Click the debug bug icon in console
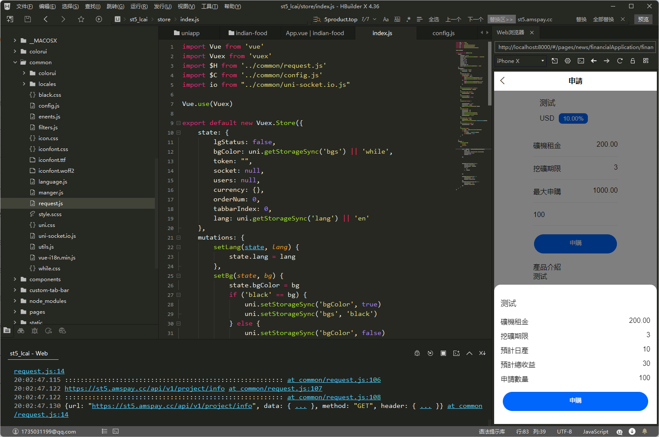Viewport: 659px width, 437px height. click(417, 353)
